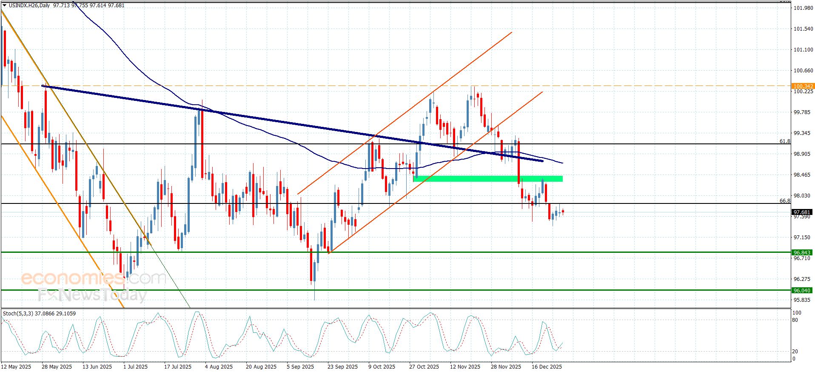Click the green 96.040 support level label
This screenshot has width=815, height=372.
pyautogui.click(x=802, y=290)
